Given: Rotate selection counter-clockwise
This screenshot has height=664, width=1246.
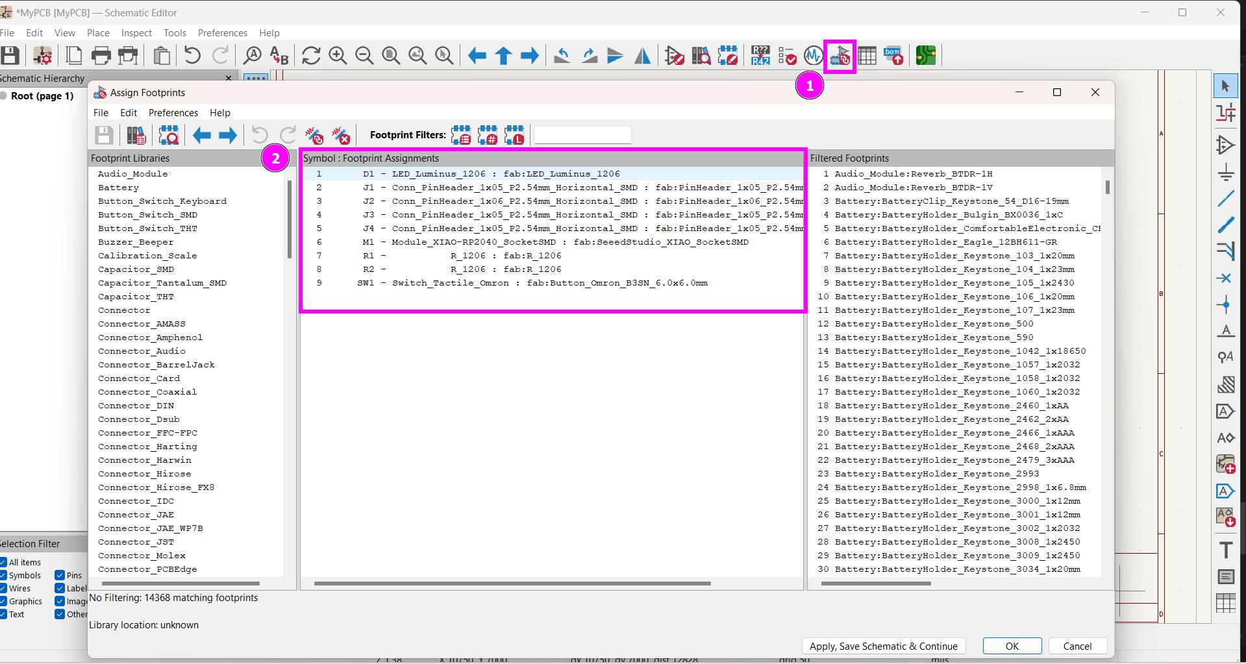Looking at the screenshot, I should click(x=562, y=56).
